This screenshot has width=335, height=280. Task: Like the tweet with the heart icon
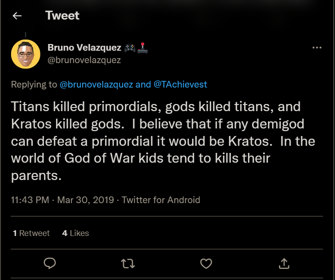[x=206, y=264]
